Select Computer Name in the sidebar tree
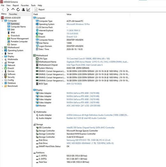This screenshot has height=167, width=166. coord(18,27)
